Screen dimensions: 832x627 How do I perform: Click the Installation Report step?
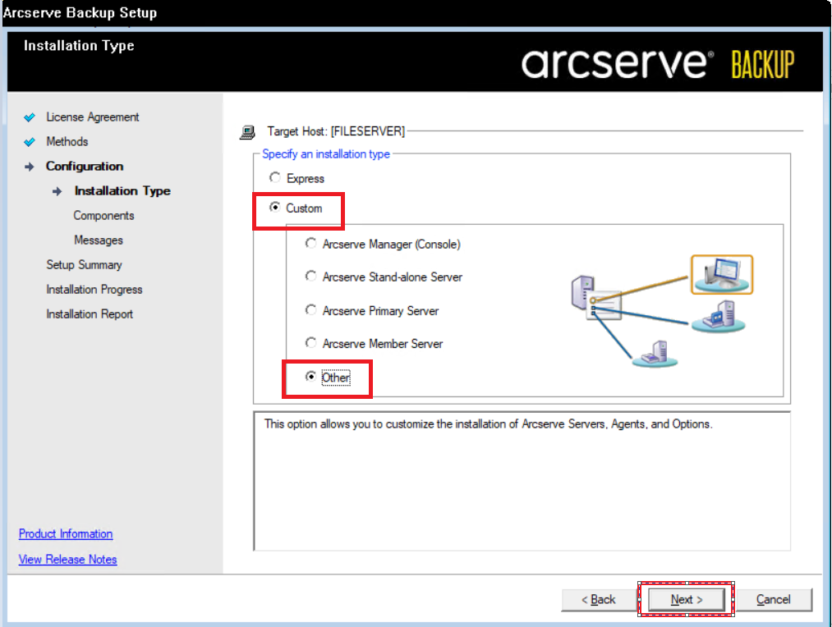click(90, 313)
